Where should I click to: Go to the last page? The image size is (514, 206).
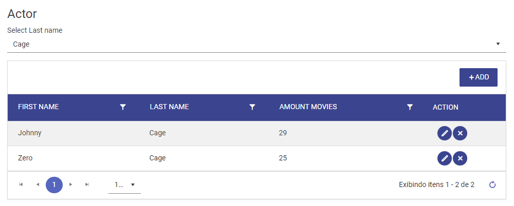[x=87, y=185]
